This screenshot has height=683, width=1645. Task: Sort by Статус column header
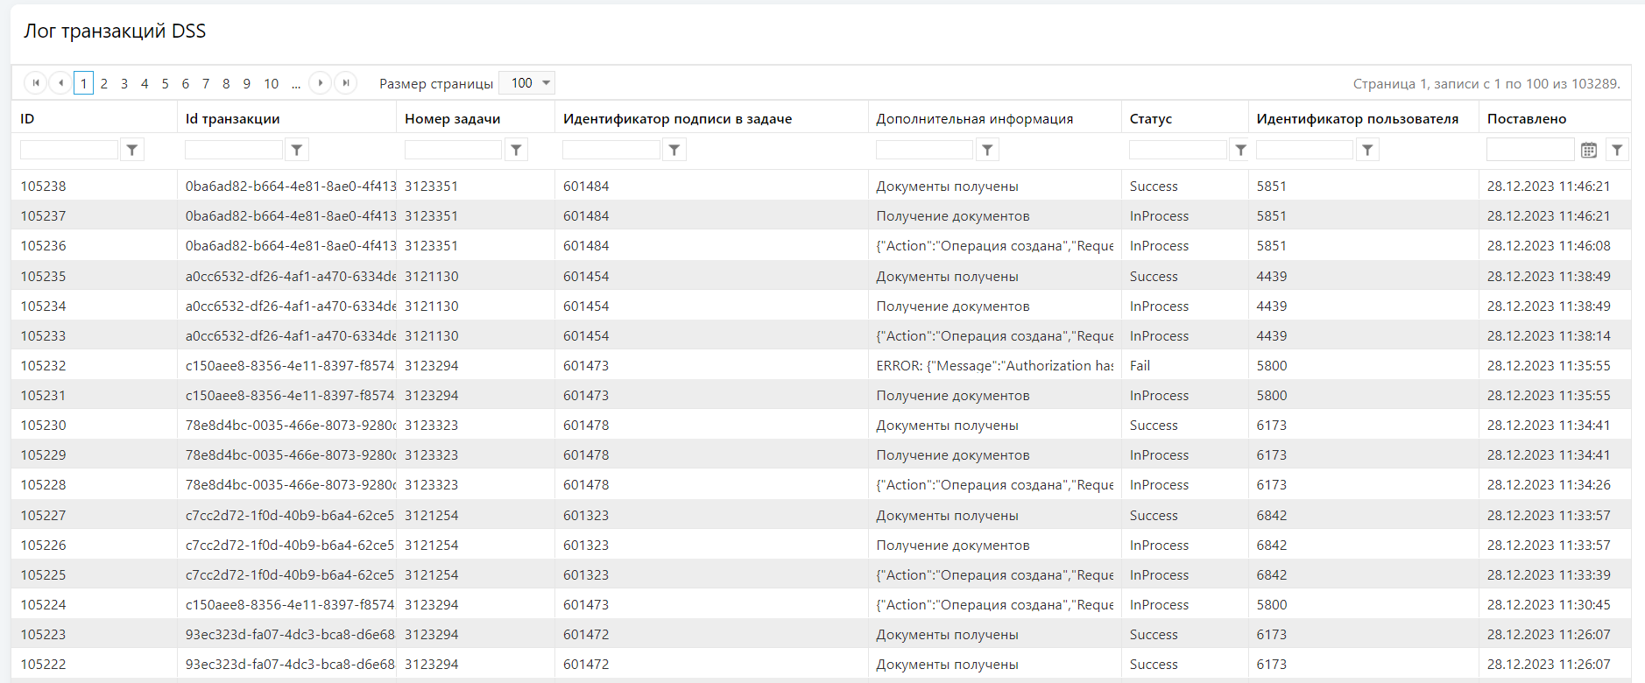tap(1151, 118)
